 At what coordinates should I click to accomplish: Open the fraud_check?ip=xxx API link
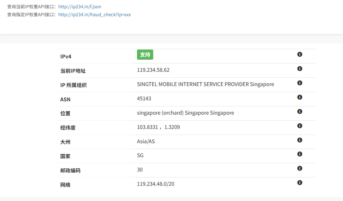pos(94,14)
